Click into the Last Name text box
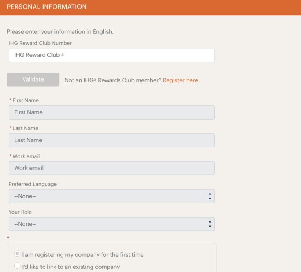 click(x=111, y=140)
